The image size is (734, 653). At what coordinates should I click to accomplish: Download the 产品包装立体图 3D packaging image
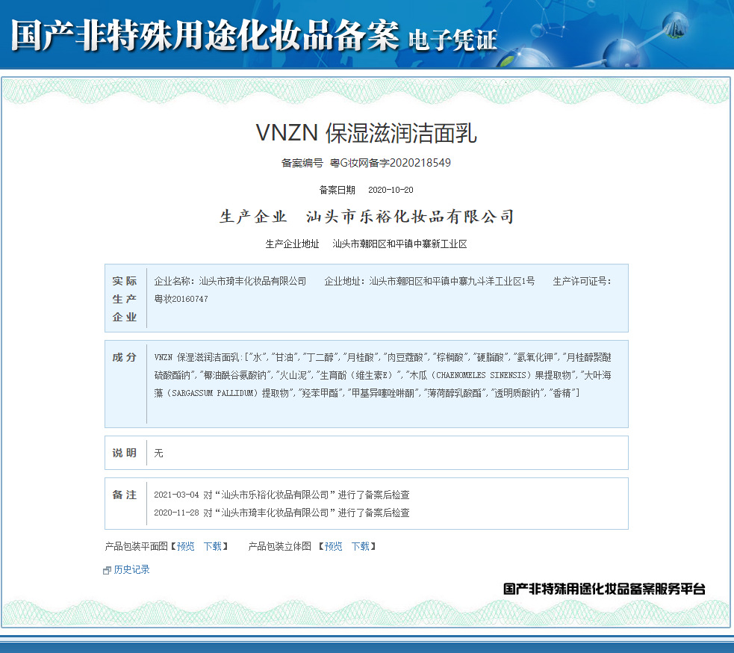pyautogui.click(x=361, y=546)
